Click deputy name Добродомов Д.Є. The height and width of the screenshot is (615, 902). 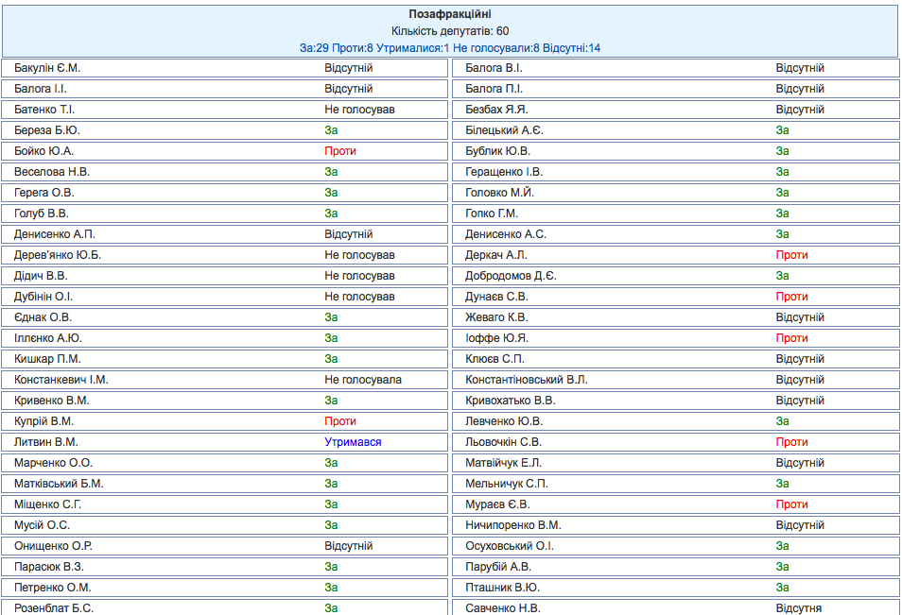511,276
